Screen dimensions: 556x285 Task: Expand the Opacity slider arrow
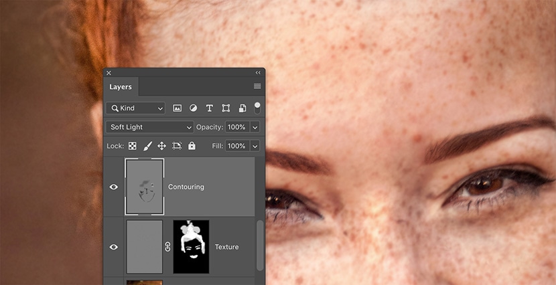click(255, 127)
